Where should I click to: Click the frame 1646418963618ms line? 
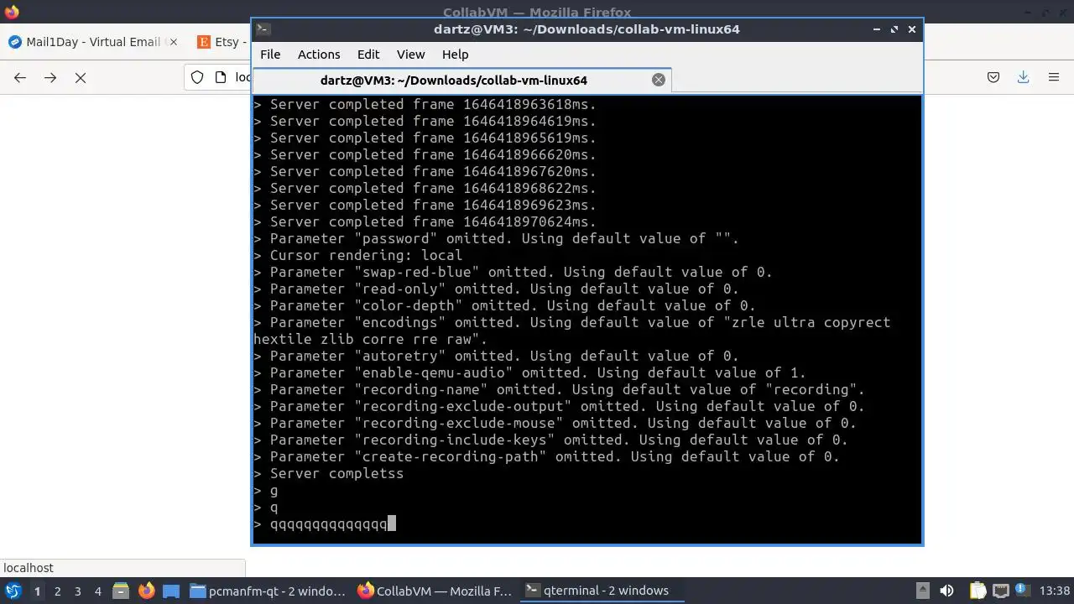point(425,105)
